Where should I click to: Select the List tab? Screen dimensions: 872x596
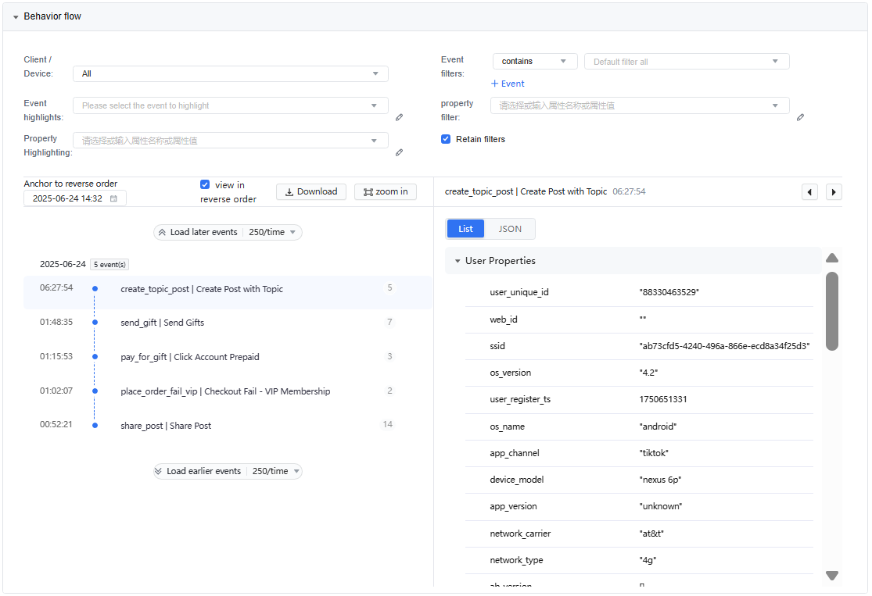click(465, 229)
